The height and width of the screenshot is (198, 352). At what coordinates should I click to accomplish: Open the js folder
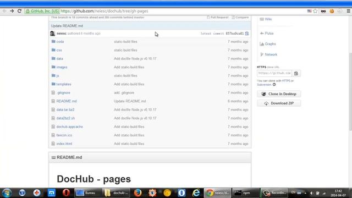click(x=58, y=76)
